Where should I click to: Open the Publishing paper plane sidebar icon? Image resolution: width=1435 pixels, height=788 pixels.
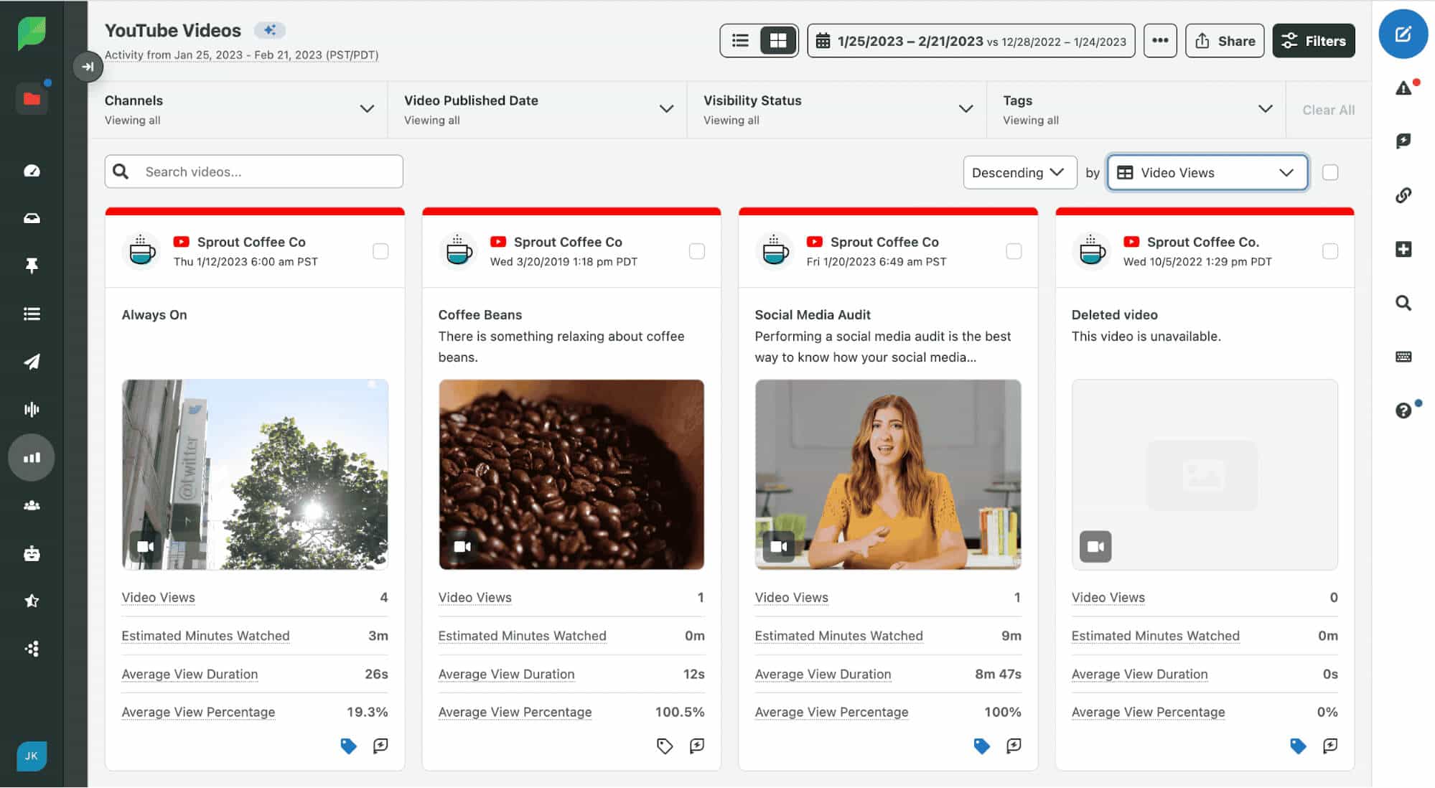(x=32, y=361)
